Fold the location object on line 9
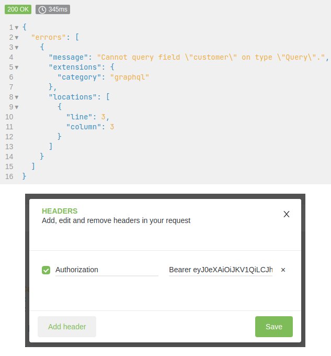 [x=17, y=107]
